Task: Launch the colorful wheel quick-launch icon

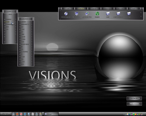Action: click(x=40, y=114)
